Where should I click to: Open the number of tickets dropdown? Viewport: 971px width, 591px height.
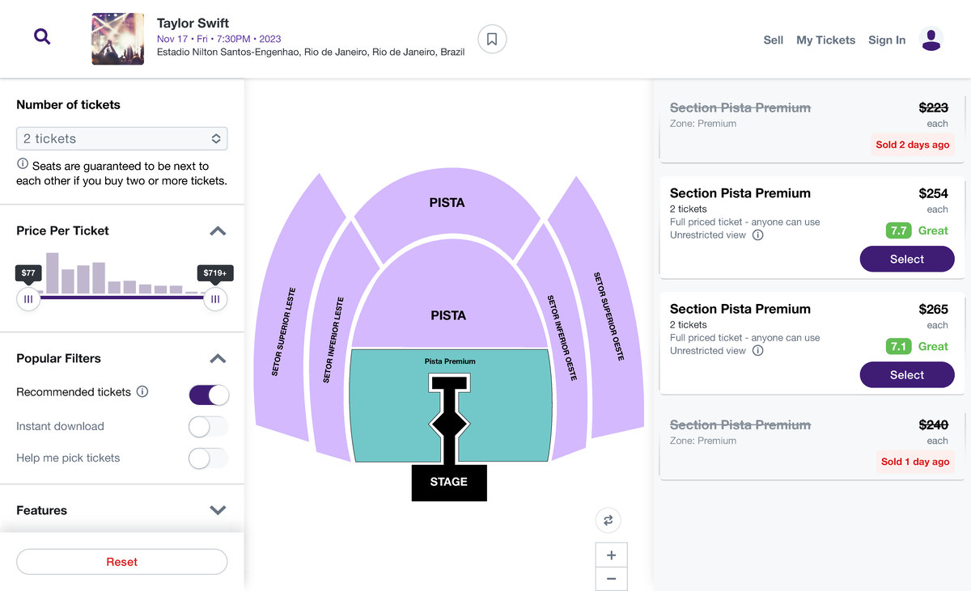coord(121,138)
